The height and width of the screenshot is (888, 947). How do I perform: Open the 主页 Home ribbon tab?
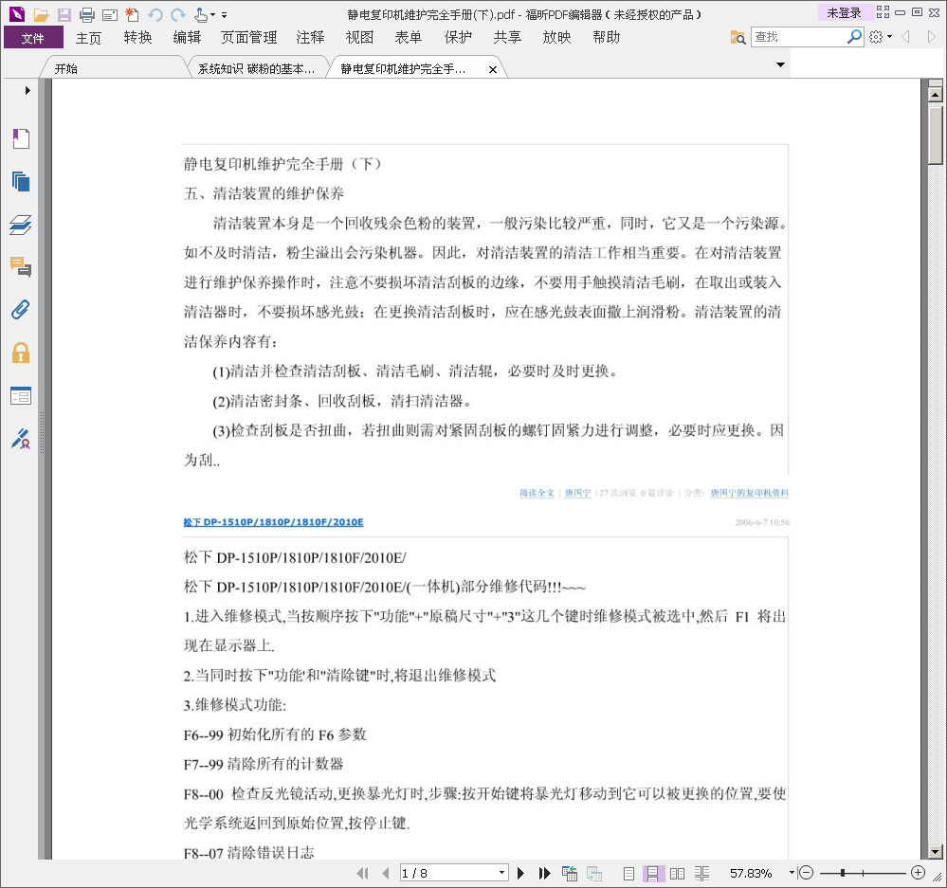click(x=88, y=37)
